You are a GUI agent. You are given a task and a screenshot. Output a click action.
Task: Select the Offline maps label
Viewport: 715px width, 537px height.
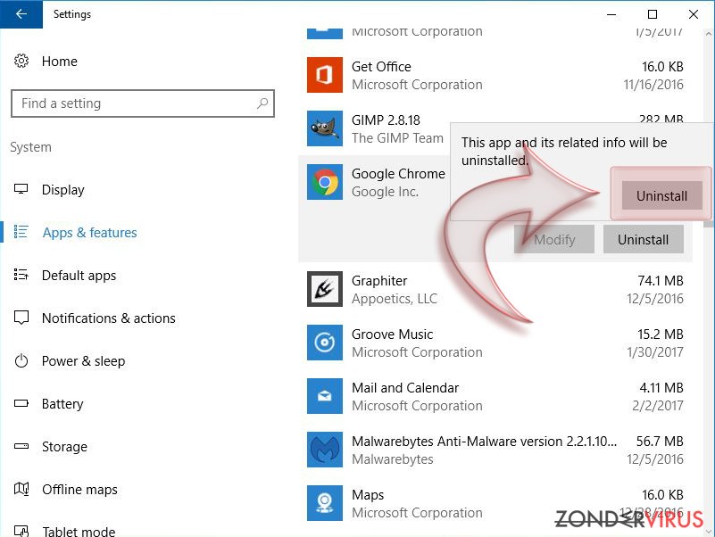click(x=79, y=490)
